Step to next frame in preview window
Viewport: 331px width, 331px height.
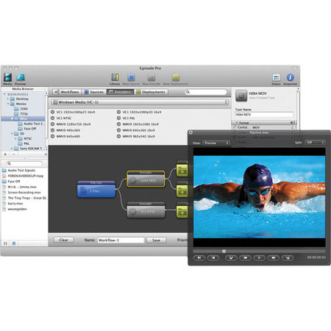point(274,257)
